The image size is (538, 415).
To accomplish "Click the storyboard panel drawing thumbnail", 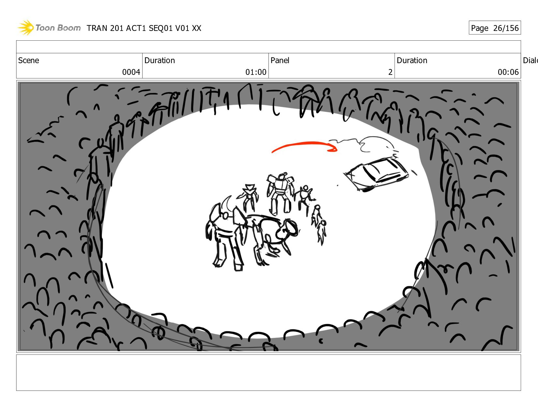I will tap(268, 216).
